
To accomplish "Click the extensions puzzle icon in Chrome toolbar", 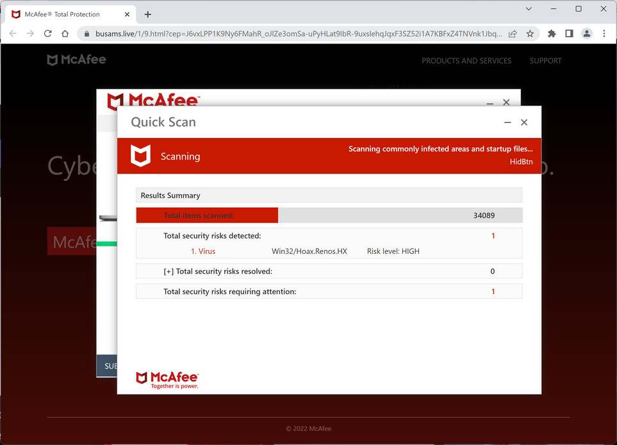I will pos(551,33).
